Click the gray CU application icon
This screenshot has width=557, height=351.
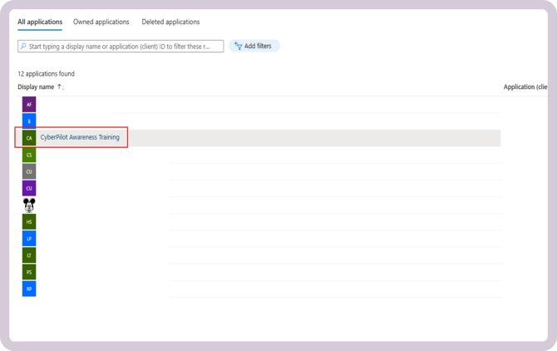[29, 171]
